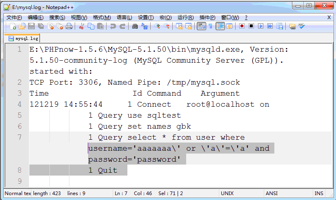Click the folder with link toolbar icon
Viewport: 336px width, 200px height.
pyautogui.click(x=292, y=26)
